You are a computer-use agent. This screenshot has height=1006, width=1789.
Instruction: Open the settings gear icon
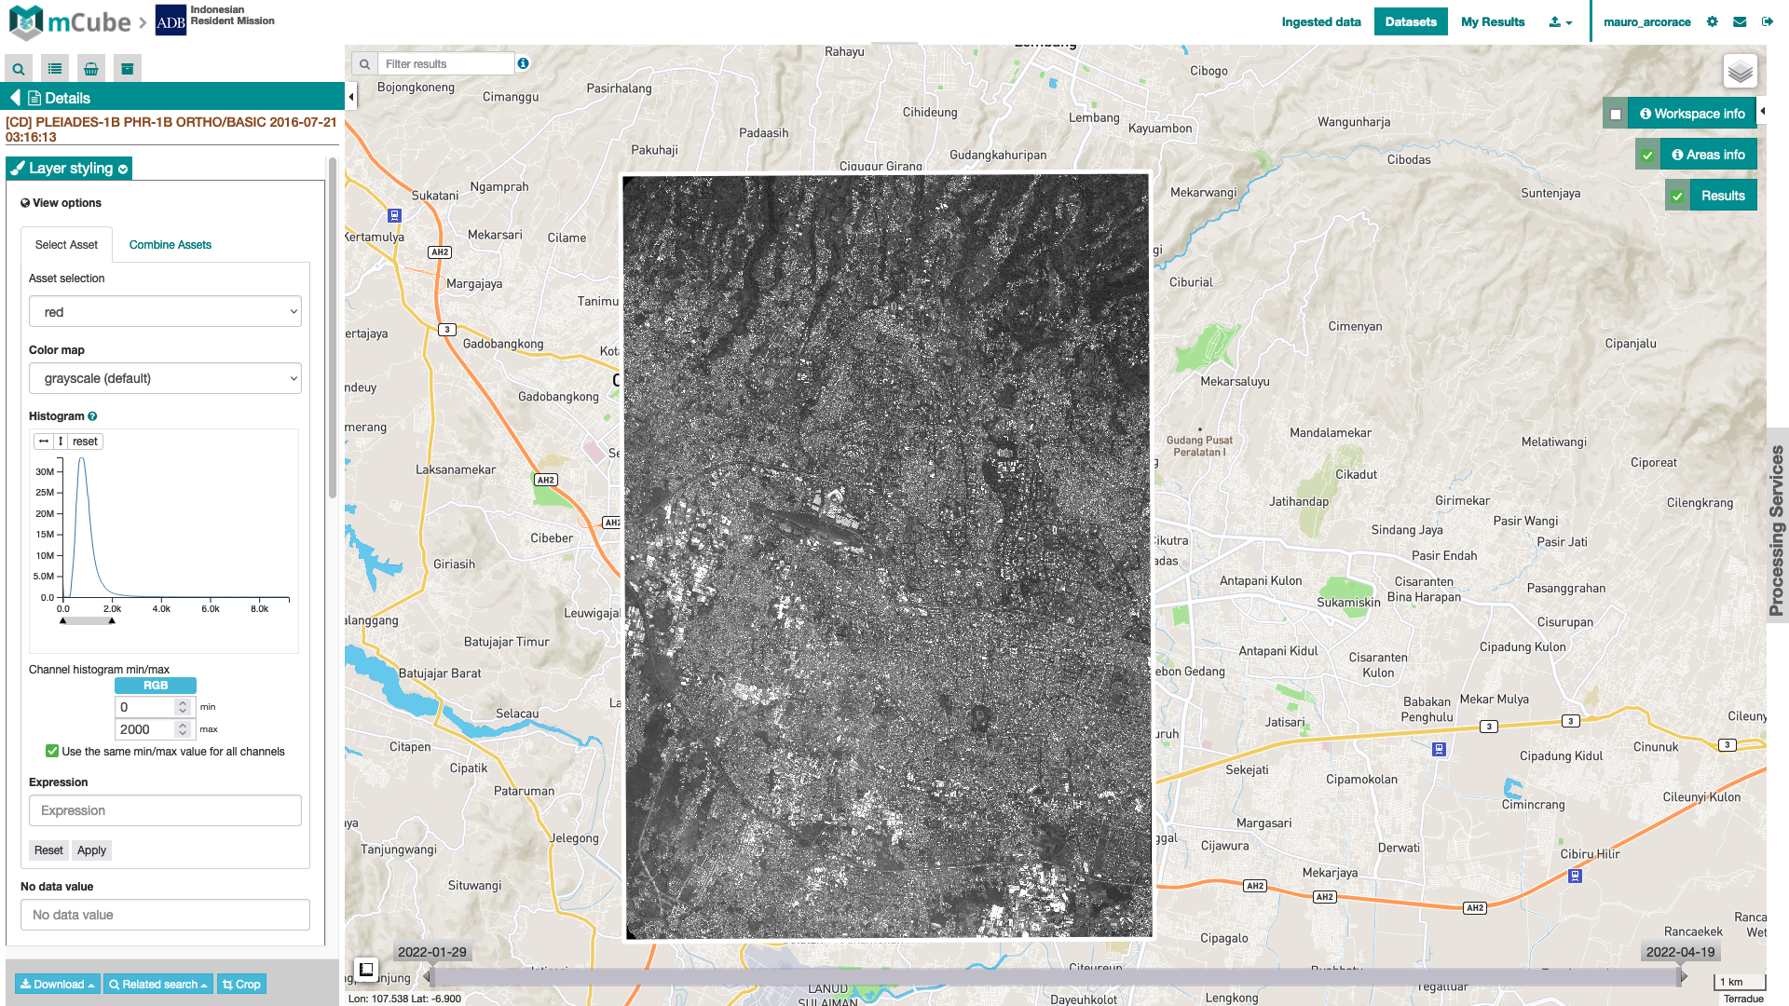1713,22
